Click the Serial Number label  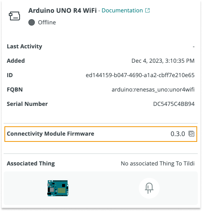coord(27,104)
